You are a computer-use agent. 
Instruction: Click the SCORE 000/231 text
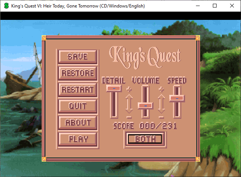point(145,126)
